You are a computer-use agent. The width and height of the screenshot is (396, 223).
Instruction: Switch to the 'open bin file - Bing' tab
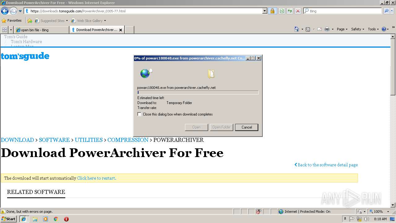[41, 30]
